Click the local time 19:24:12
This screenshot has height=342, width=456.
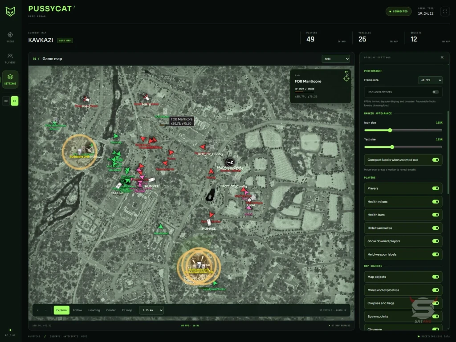click(425, 13)
